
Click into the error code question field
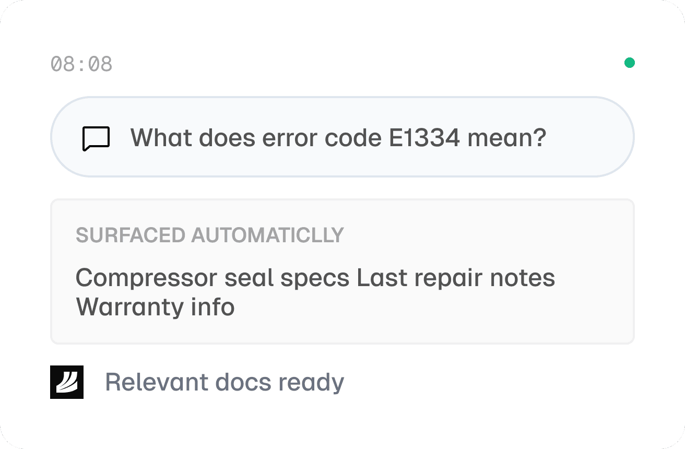click(x=338, y=138)
